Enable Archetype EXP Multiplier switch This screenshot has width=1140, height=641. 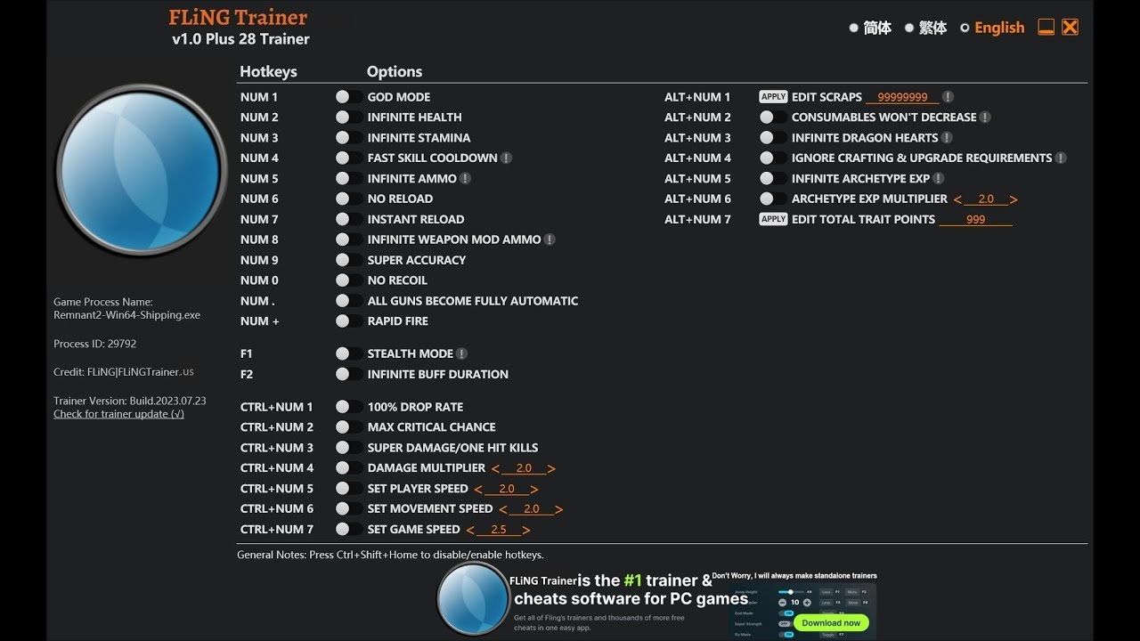tap(773, 199)
